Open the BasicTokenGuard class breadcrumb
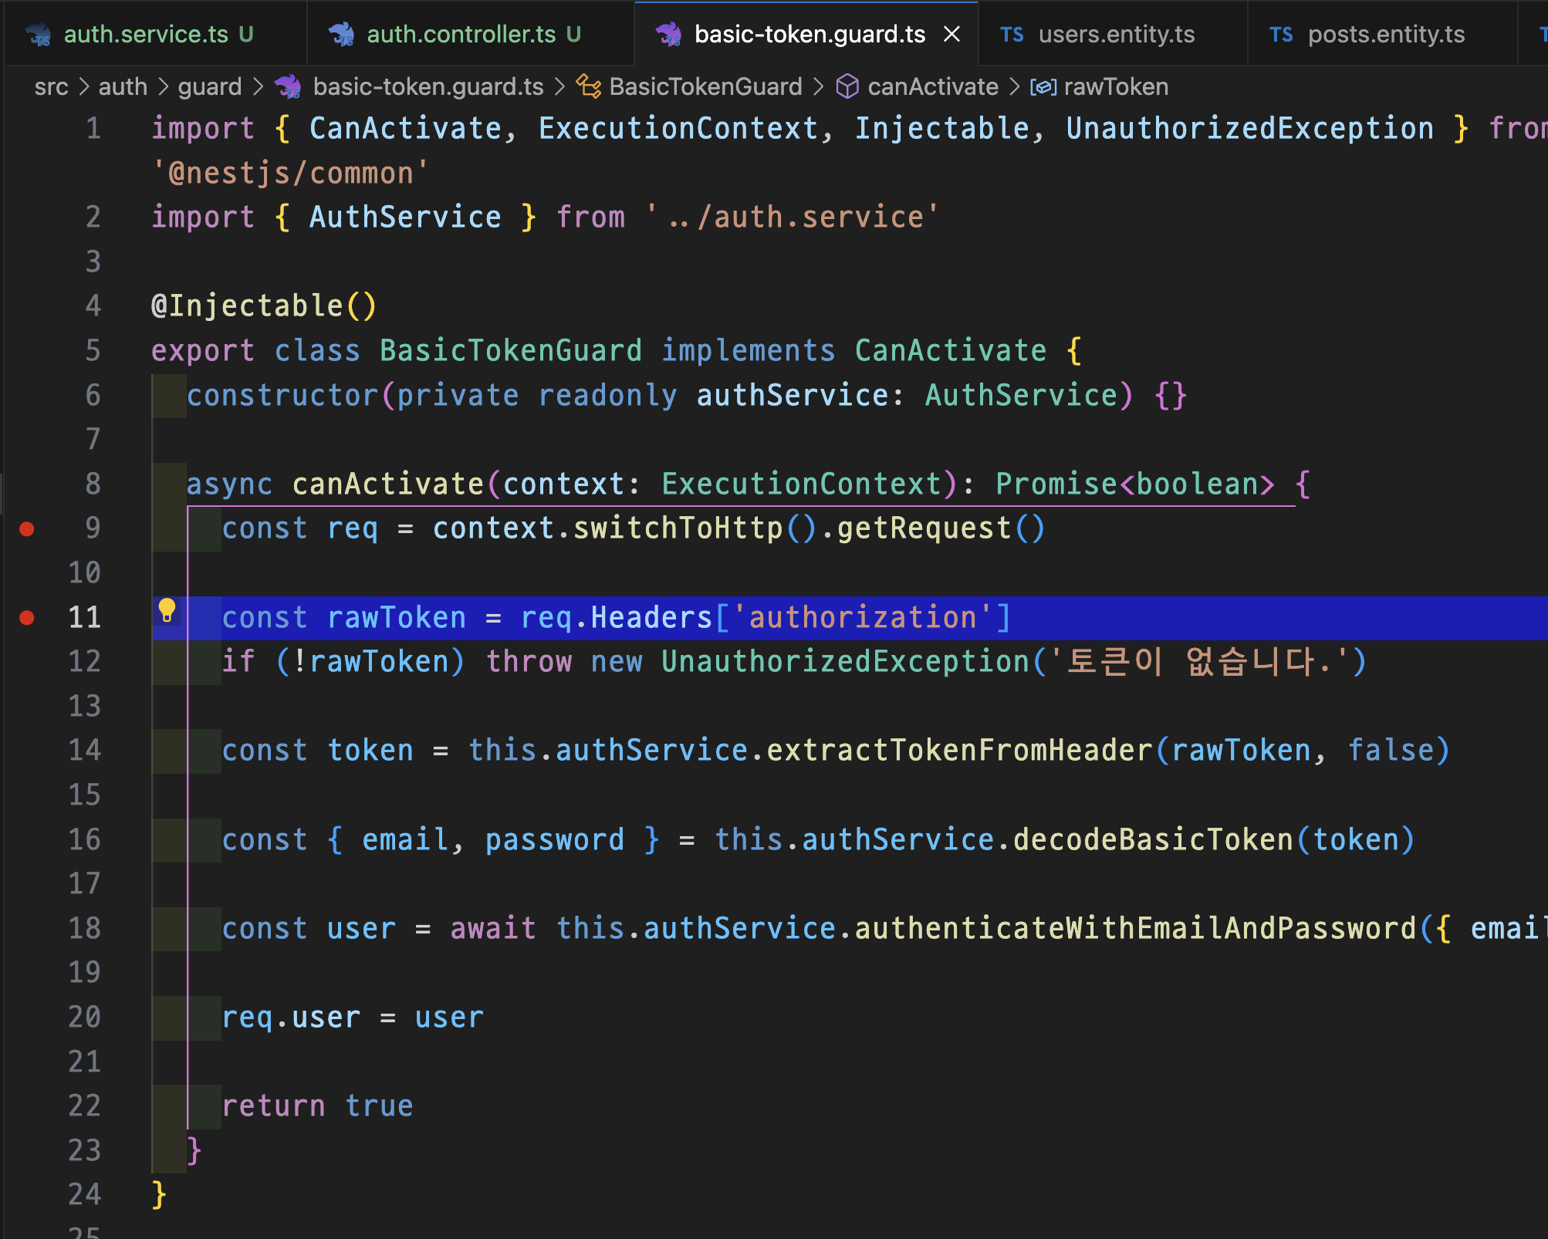The width and height of the screenshot is (1548, 1239). pos(705,87)
